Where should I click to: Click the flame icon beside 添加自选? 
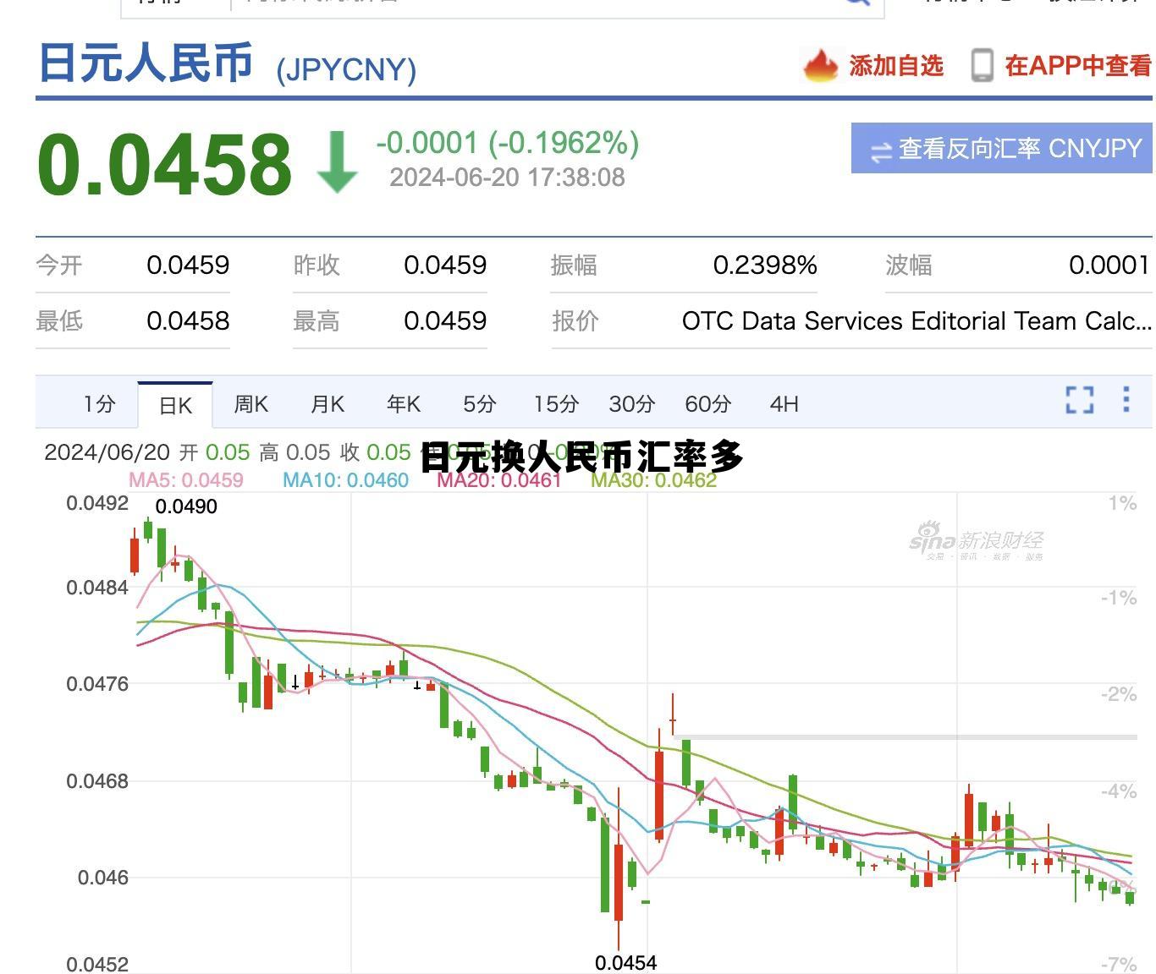(x=819, y=65)
